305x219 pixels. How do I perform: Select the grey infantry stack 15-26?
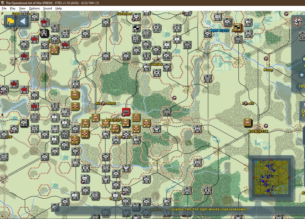(x=227, y=22)
